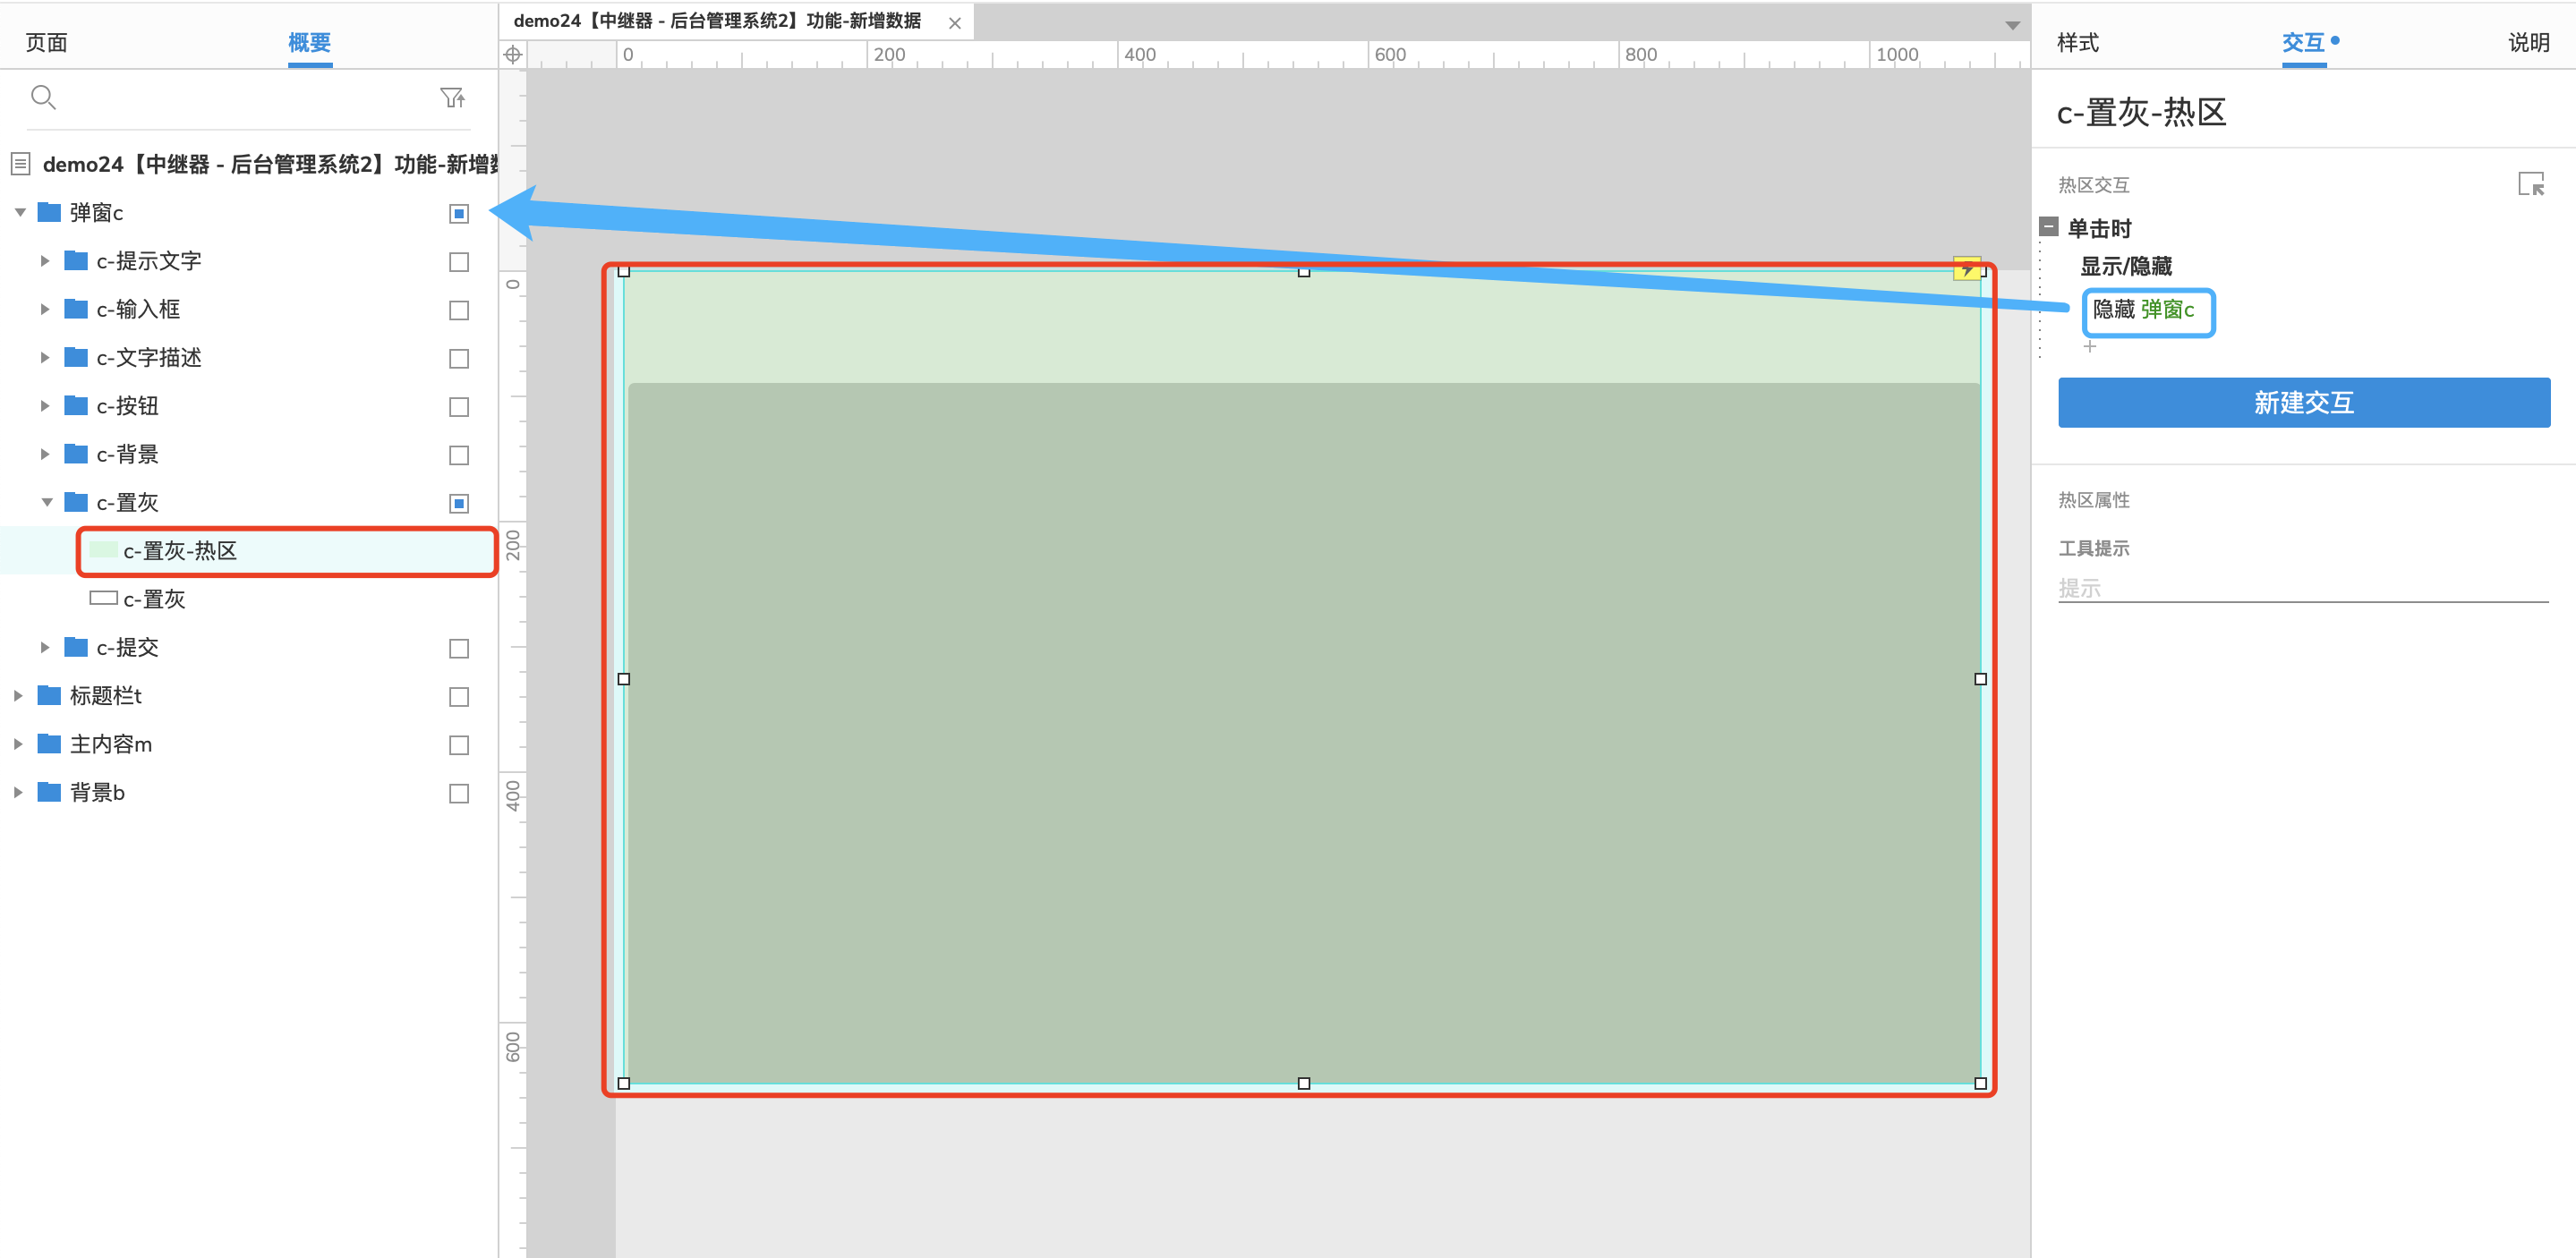Screen dimensions: 2576x1258
Task: Click the c-输入框 folder icon
Action: [76, 309]
